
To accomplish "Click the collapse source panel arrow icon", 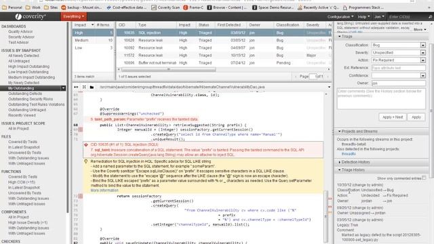I will [x=76, y=87].
